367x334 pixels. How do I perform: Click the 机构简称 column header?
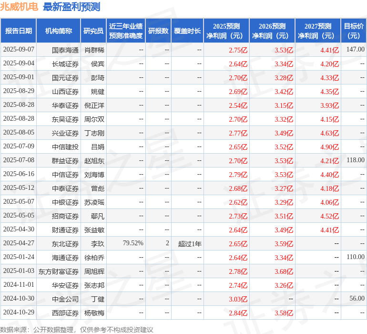click(x=59, y=31)
